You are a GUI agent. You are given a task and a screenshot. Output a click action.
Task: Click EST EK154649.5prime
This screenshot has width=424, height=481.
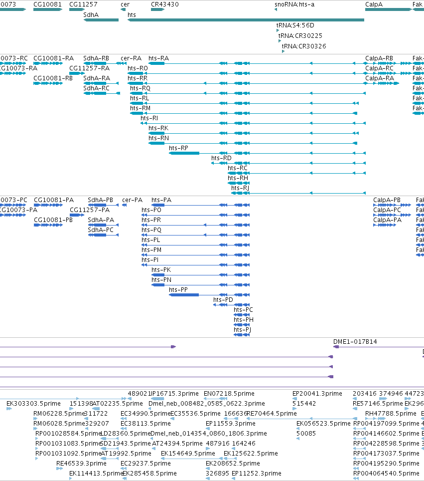point(188,454)
